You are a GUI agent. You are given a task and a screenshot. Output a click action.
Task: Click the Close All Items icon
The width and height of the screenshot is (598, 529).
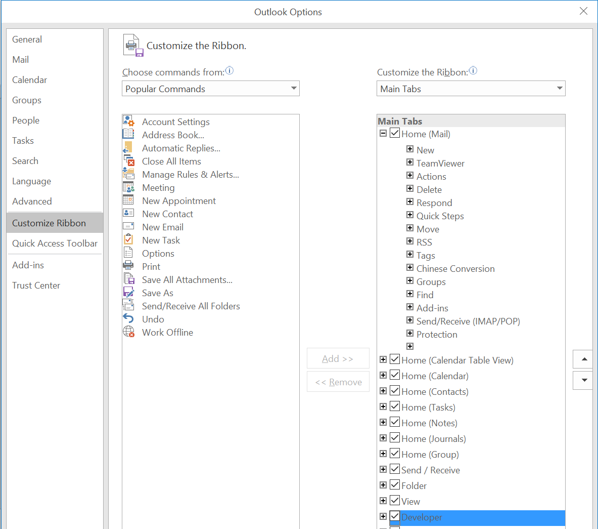(x=128, y=161)
